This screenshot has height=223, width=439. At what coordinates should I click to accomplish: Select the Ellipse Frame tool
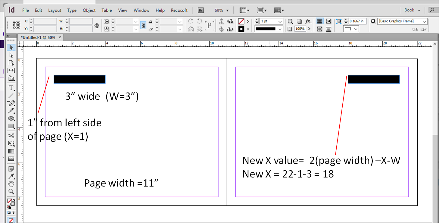11,118
